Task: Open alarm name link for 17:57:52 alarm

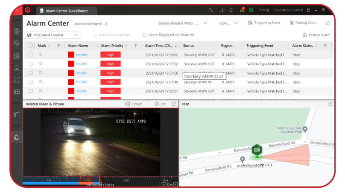Action: pos(82,64)
